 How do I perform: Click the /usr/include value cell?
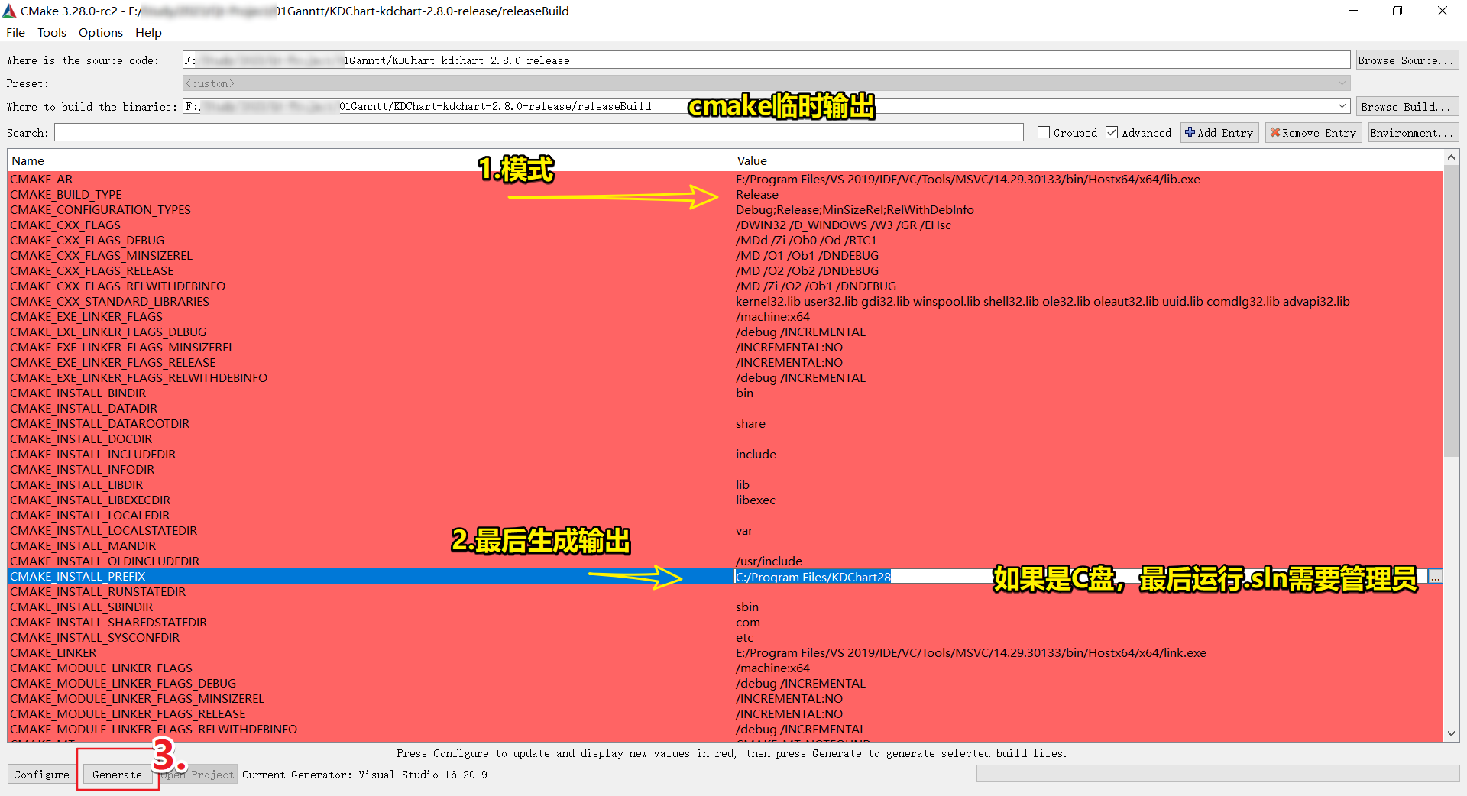769,561
